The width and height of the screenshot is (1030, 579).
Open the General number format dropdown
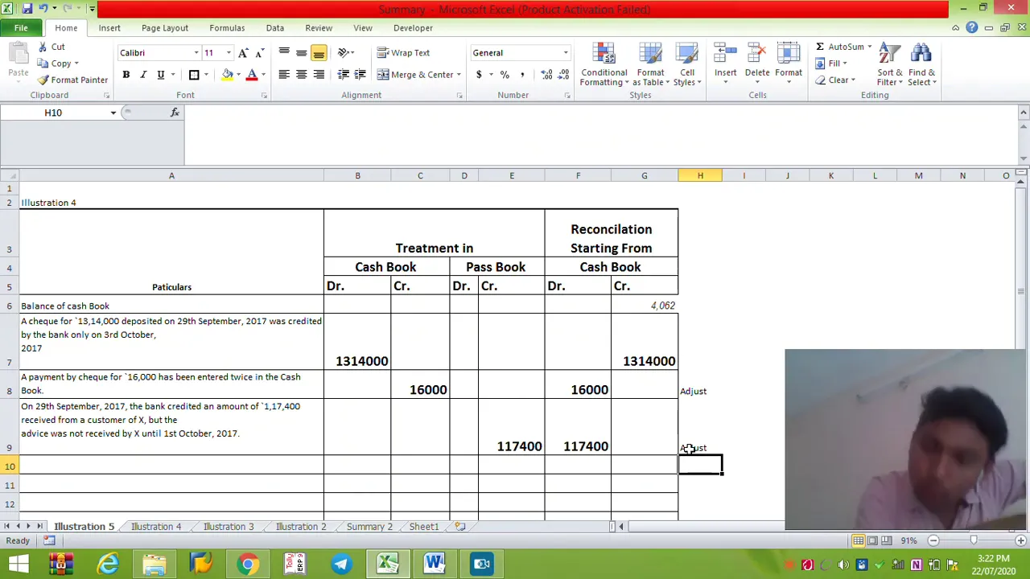(566, 53)
